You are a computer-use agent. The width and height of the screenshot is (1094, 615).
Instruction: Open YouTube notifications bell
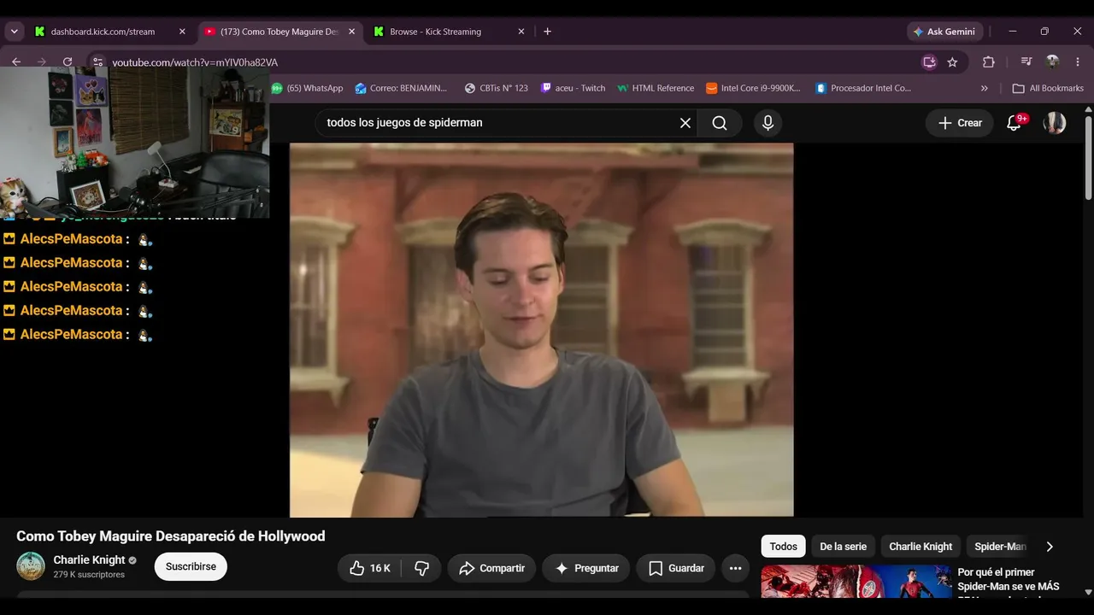(1015, 123)
